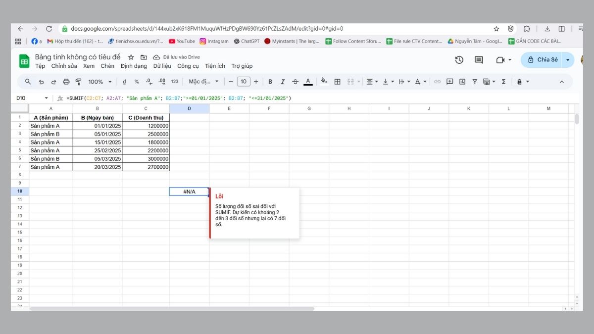Click the insert comment icon
The image size is (594, 334).
(x=450, y=82)
